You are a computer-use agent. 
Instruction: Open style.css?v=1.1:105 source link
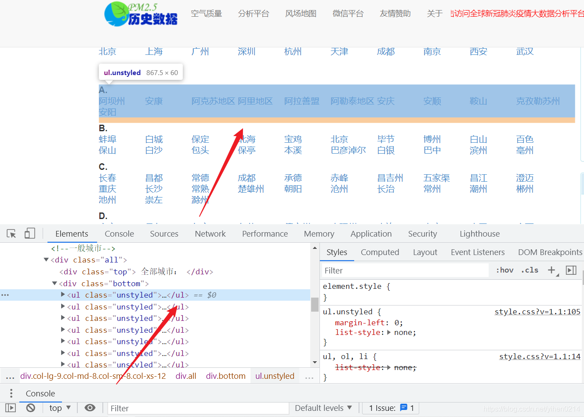(x=537, y=312)
